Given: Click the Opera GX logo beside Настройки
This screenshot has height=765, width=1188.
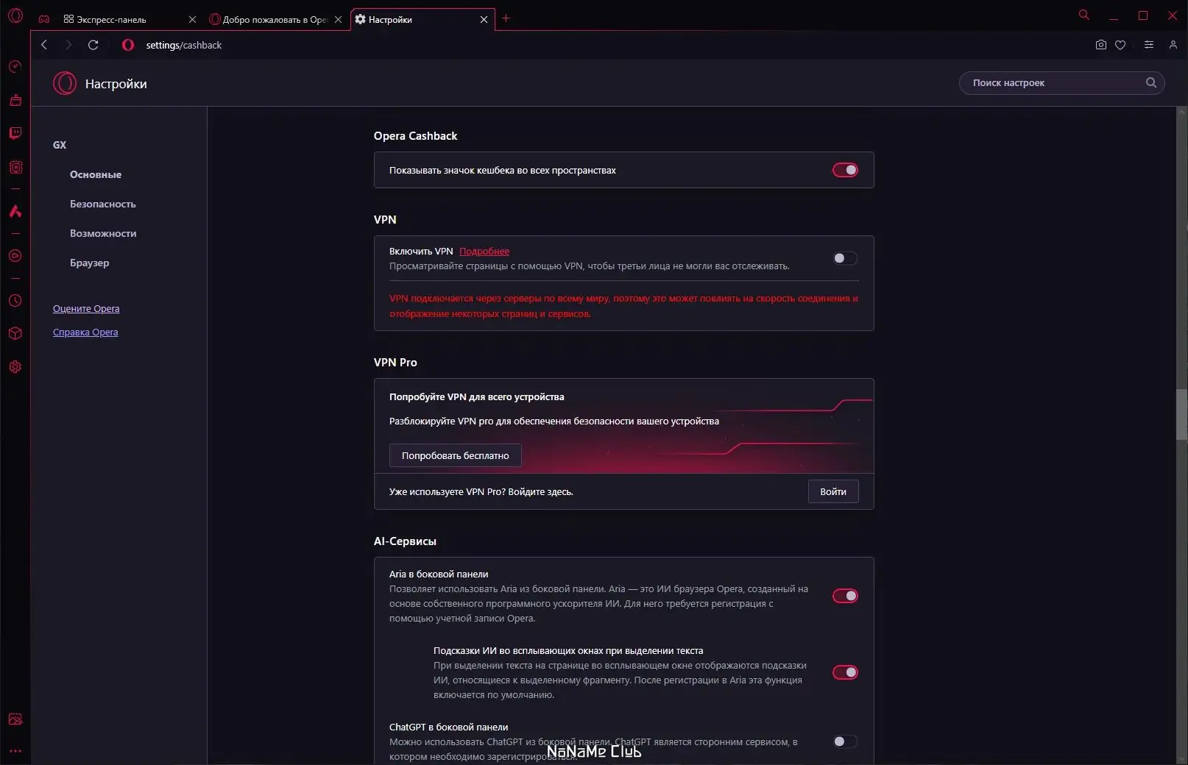Looking at the screenshot, I should point(65,83).
